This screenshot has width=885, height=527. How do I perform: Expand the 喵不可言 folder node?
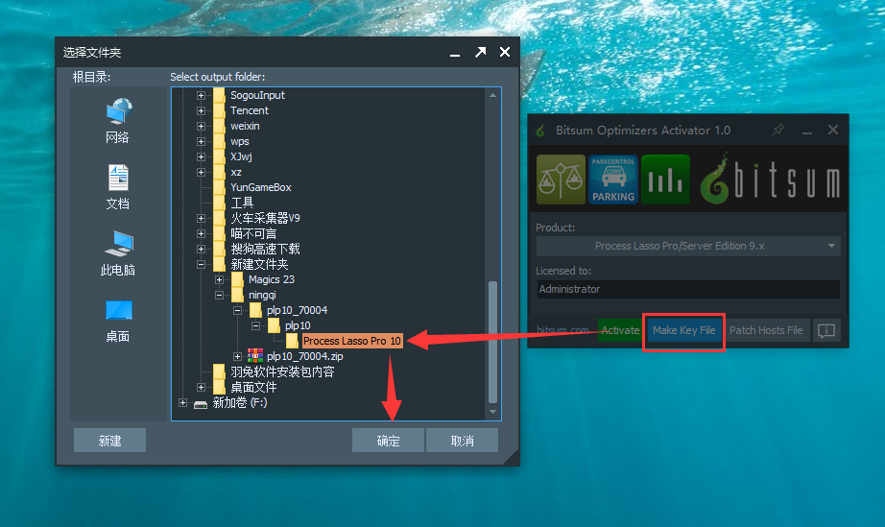point(201,233)
